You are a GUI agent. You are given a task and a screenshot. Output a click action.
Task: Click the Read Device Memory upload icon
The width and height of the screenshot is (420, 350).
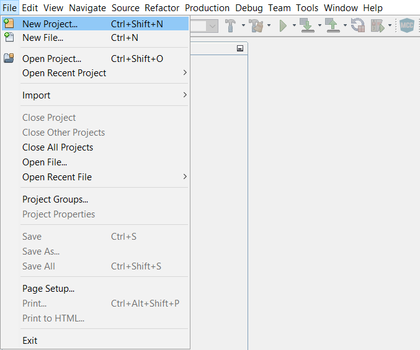click(333, 25)
